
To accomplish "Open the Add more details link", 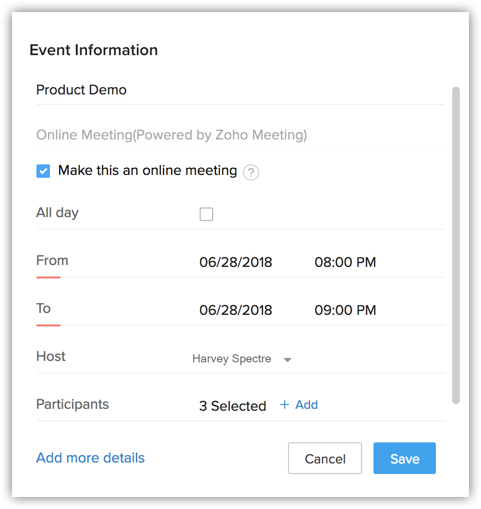I will tap(90, 458).
